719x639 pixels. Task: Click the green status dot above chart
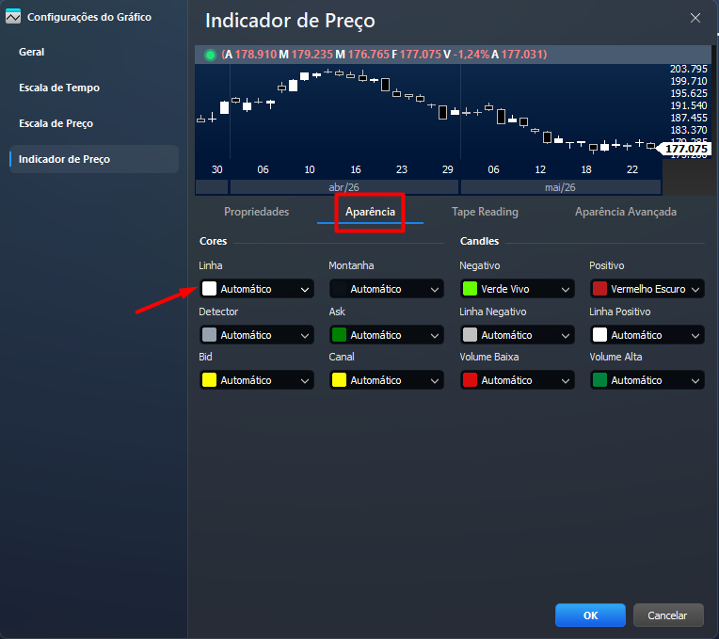coord(210,55)
